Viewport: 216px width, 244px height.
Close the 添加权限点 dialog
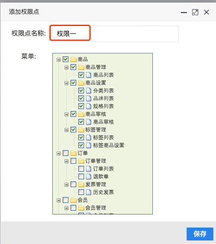[206, 12]
